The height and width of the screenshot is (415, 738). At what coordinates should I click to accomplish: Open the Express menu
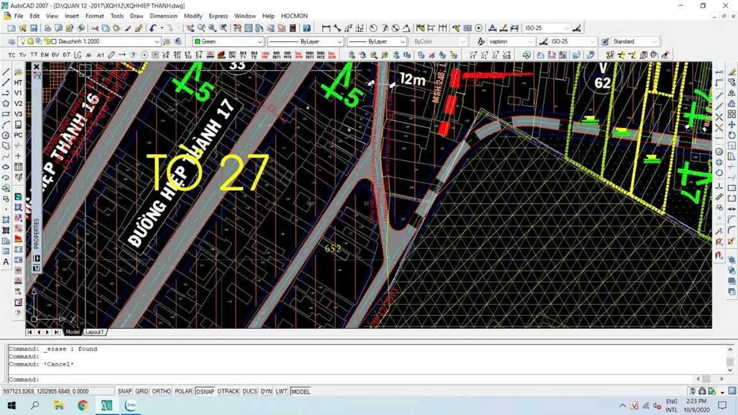[218, 16]
